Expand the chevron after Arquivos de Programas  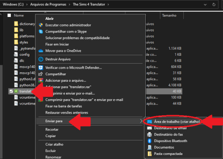(69, 5)
